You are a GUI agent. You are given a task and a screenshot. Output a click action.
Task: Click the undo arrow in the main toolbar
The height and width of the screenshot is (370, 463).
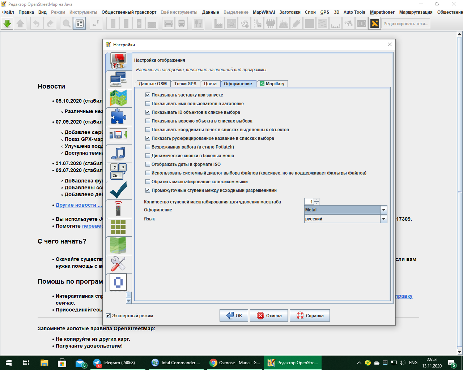pos(37,24)
